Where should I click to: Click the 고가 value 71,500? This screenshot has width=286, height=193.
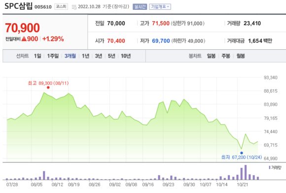[161, 23]
